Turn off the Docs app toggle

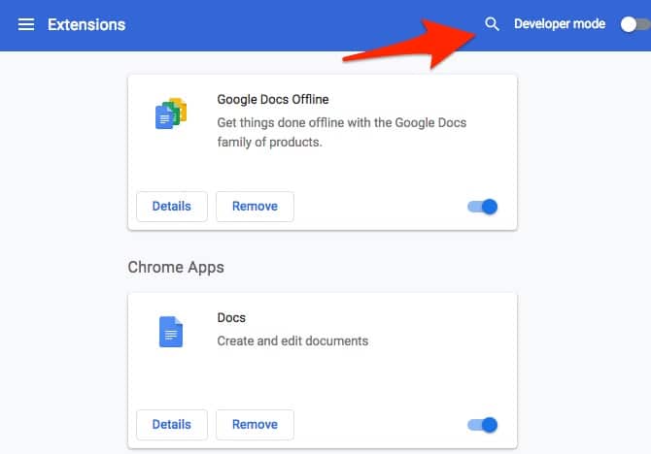click(483, 424)
